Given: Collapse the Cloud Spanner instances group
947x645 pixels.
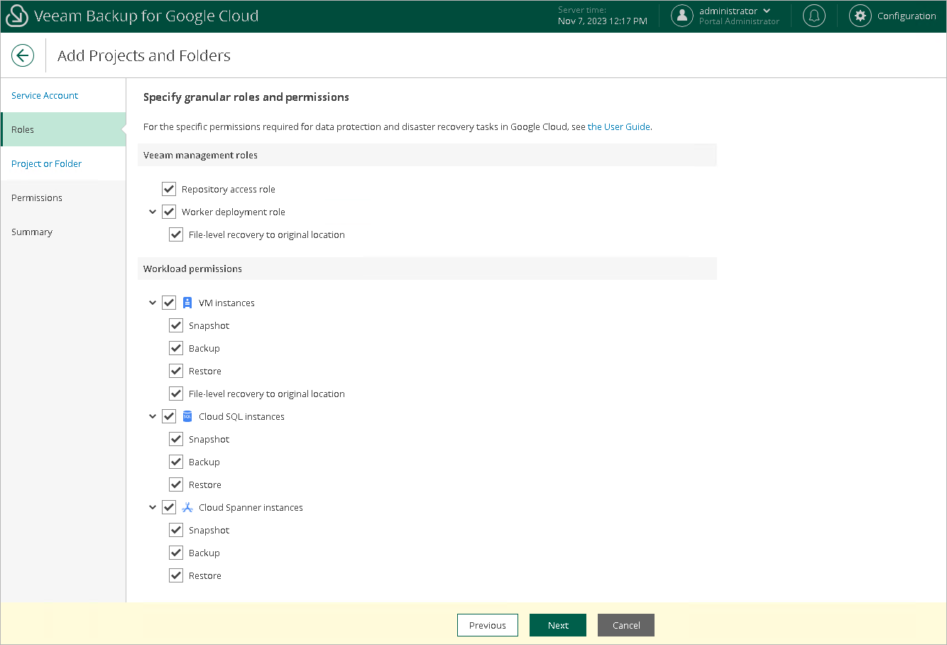Looking at the screenshot, I should click(x=153, y=507).
